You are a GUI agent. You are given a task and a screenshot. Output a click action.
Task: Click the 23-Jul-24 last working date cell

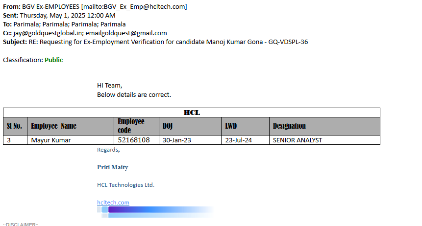coord(239,140)
